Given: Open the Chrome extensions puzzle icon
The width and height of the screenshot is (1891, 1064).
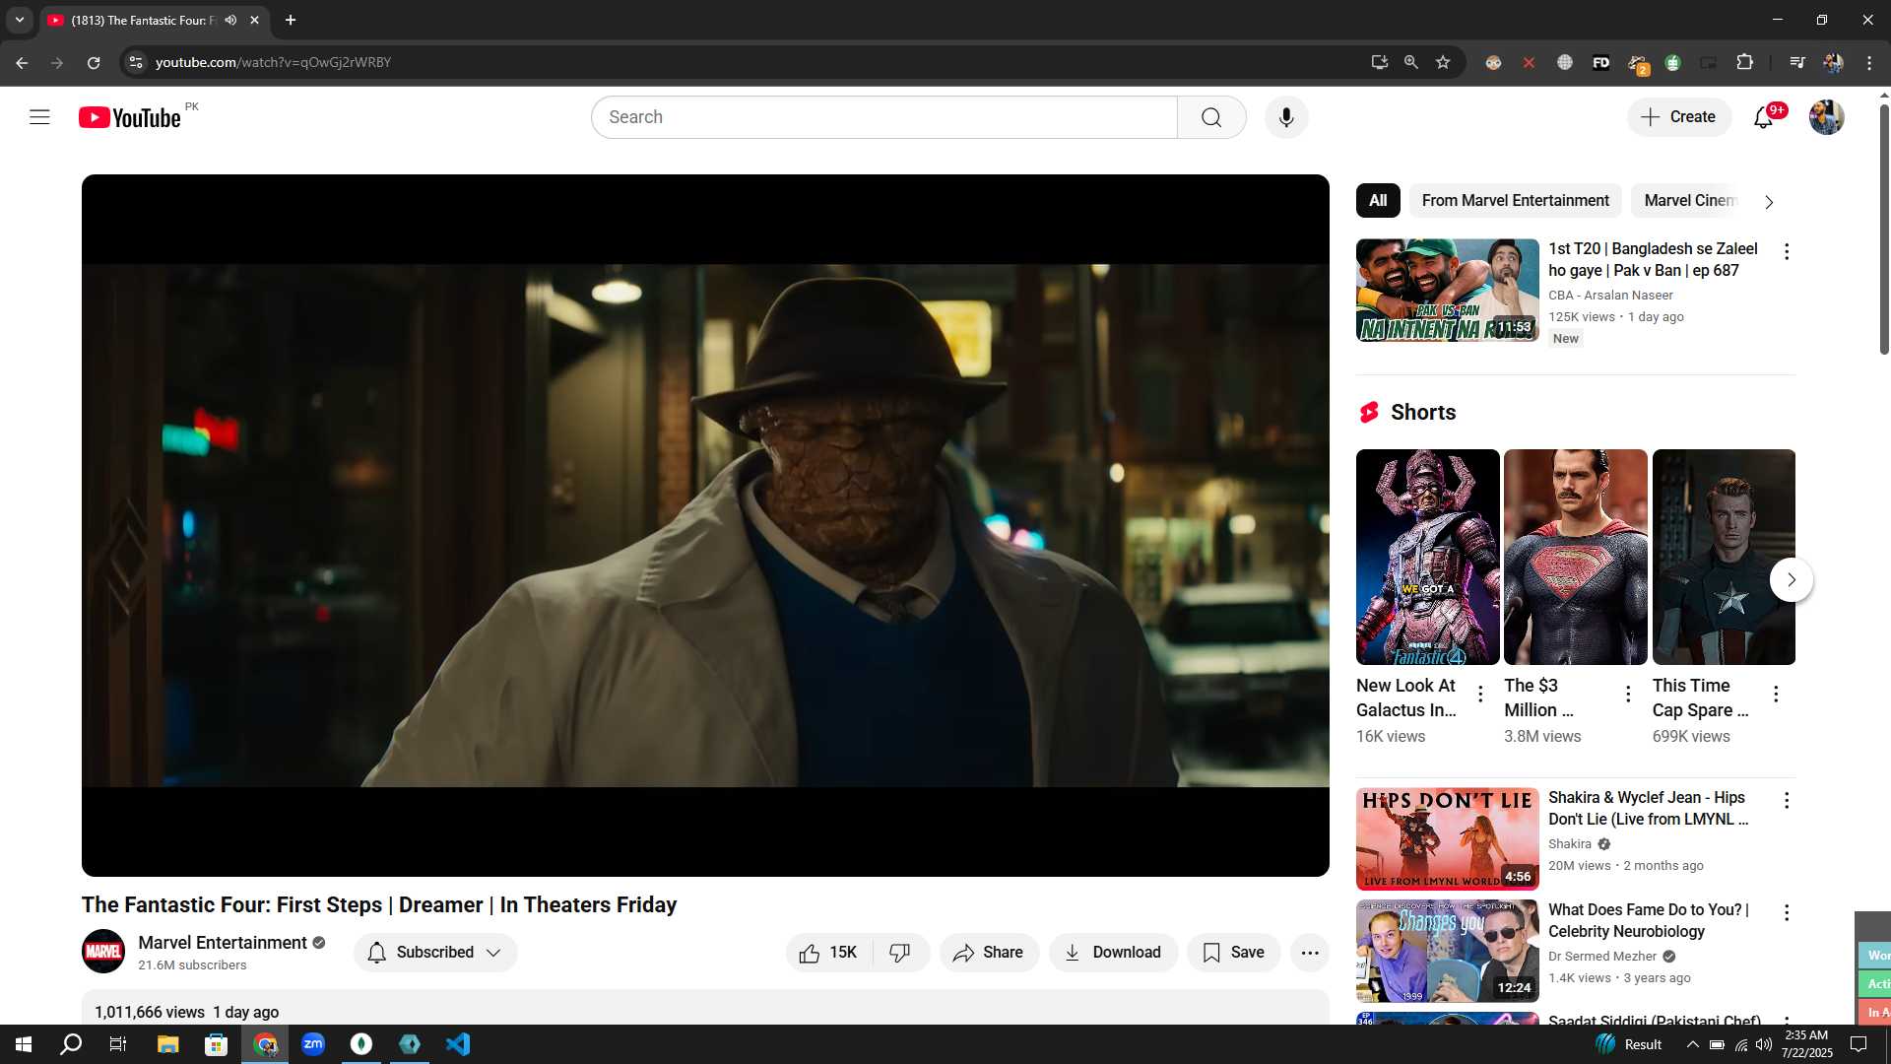Looking at the screenshot, I should pyautogui.click(x=1744, y=62).
